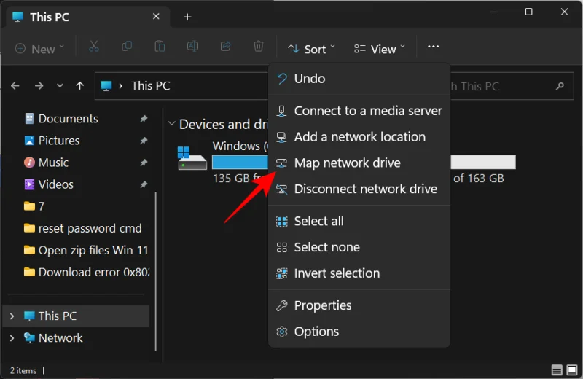Image resolution: width=583 pixels, height=379 pixels.
Task: Click the Copy icon in toolbar
Action: pyautogui.click(x=127, y=47)
